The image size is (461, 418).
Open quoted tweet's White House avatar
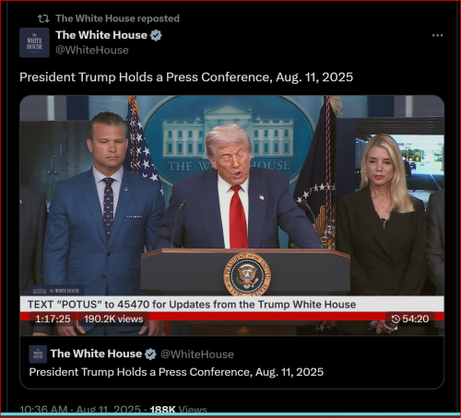click(x=38, y=354)
